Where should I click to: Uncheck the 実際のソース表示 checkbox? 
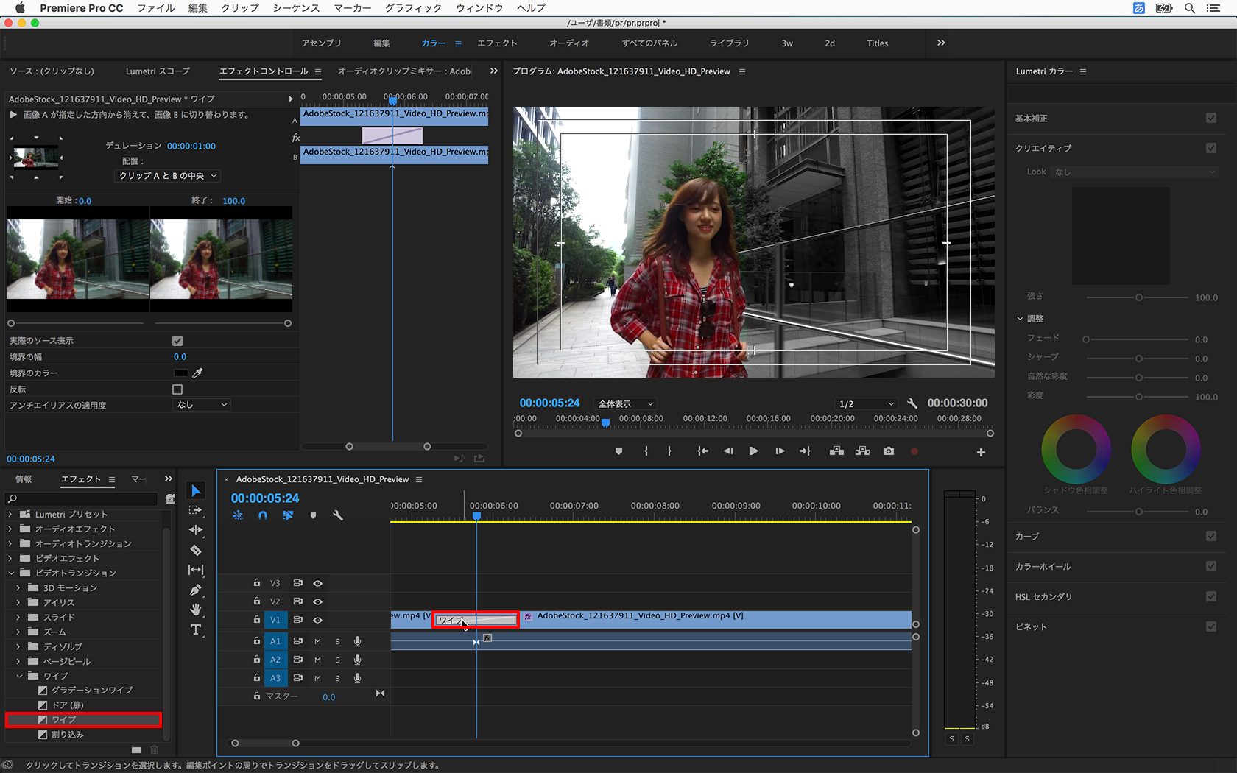177,341
